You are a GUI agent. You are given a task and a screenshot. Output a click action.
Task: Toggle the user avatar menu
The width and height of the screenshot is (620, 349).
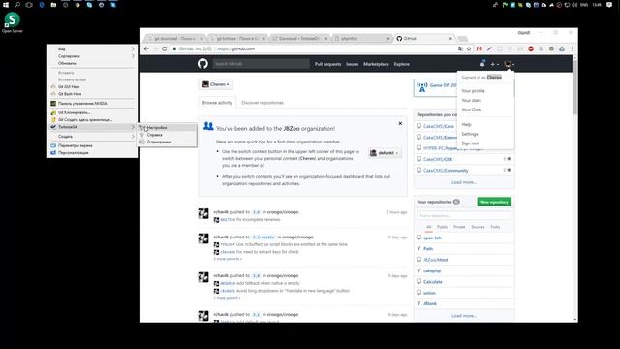pyautogui.click(x=509, y=64)
